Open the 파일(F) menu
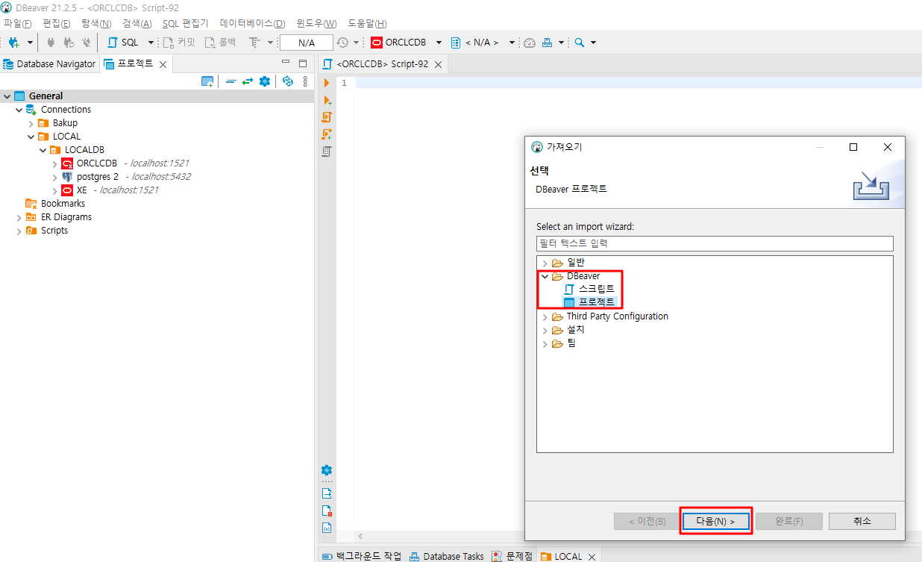922x562 pixels. coord(18,23)
